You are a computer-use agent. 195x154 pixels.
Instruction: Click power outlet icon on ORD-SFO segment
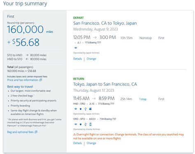[81, 124]
